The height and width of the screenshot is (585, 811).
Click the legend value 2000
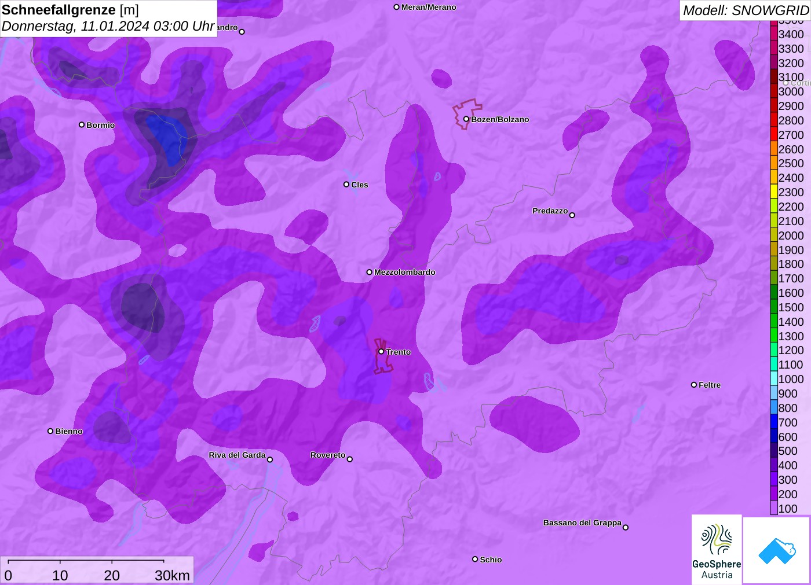[x=791, y=236]
